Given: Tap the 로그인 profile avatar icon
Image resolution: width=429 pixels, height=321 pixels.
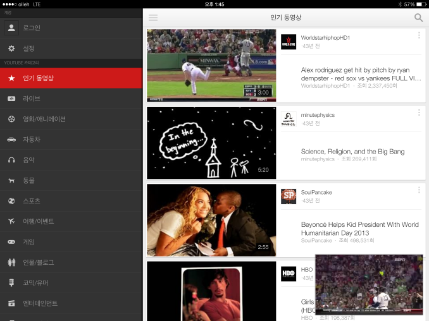Looking at the screenshot, I should (x=11, y=28).
